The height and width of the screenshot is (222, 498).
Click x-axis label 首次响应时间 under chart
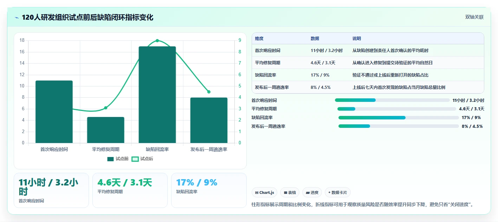[54, 149]
